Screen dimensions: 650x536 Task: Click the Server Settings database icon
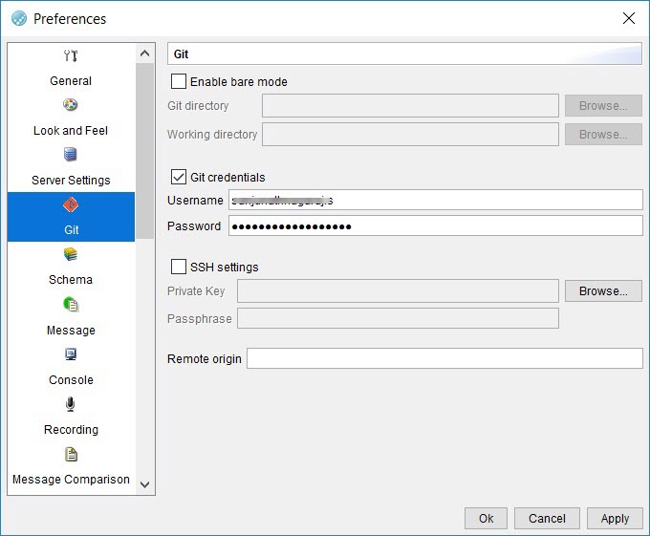[x=71, y=155]
